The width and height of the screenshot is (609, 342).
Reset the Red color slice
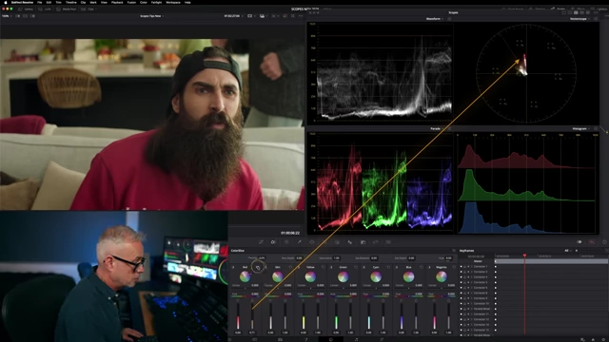pos(258,267)
